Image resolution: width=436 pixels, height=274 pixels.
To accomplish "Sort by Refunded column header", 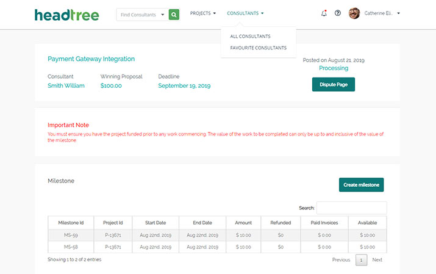I will pyautogui.click(x=281, y=223).
